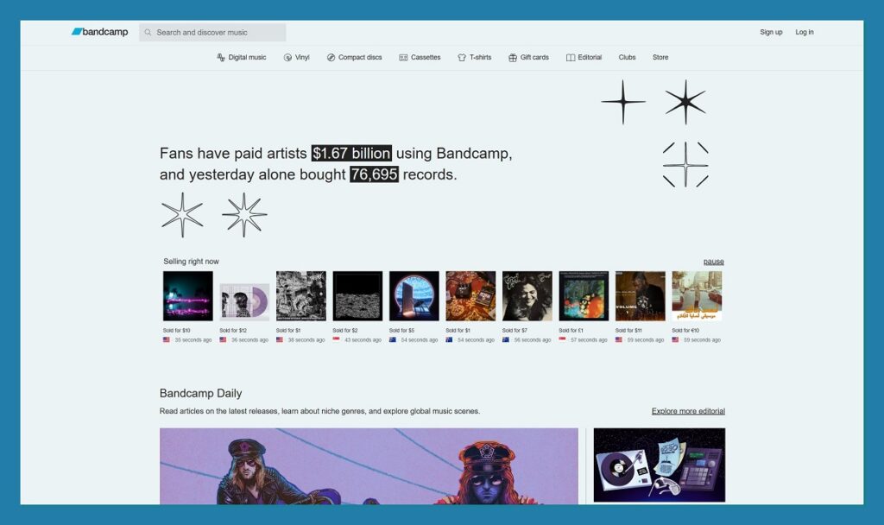Click Explore more editorial link
The width and height of the screenshot is (884, 525).
(x=688, y=411)
